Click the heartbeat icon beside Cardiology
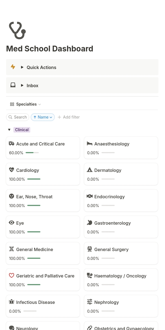The width and height of the screenshot is (165, 330). pos(12,170)
